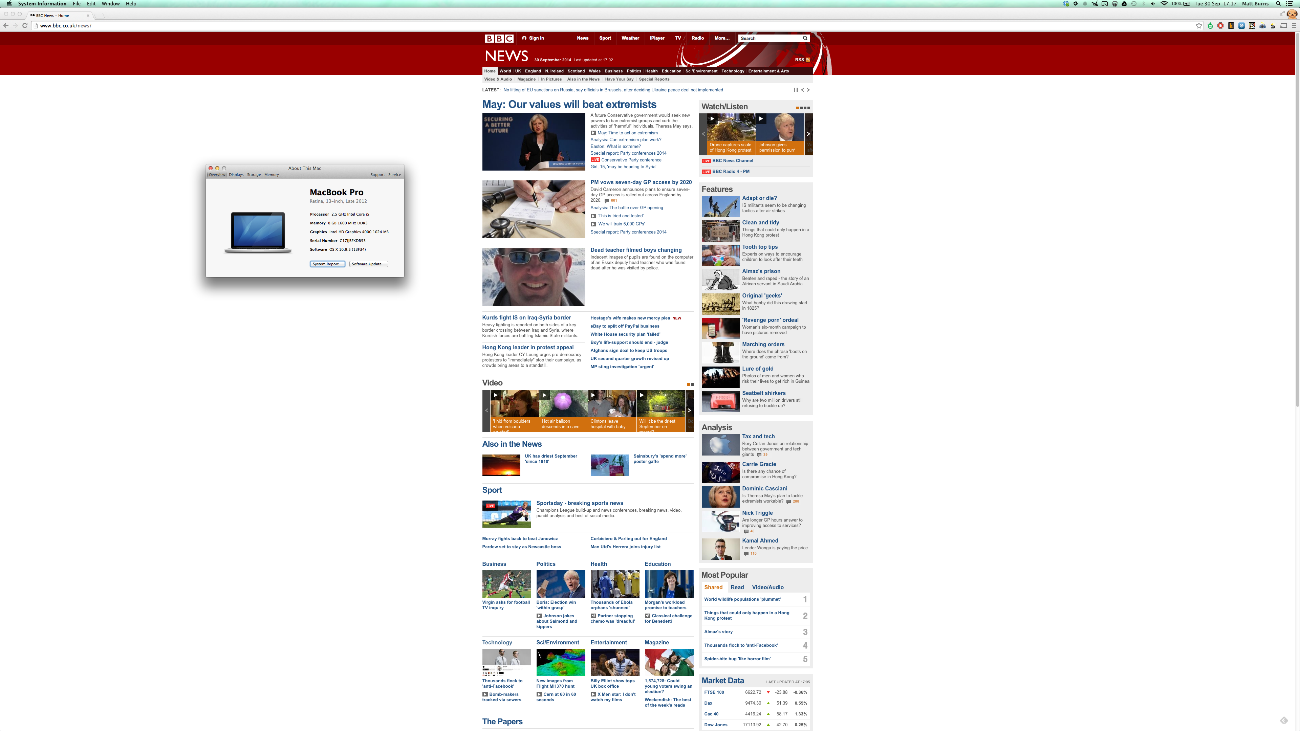This screenshot has height=731, width=1300.
Task: Reload the BBC News page
Action: point(25,25)
